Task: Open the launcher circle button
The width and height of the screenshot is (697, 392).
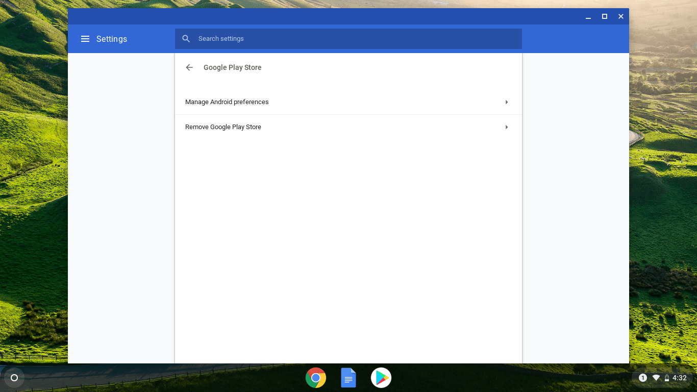Action: 14,378
